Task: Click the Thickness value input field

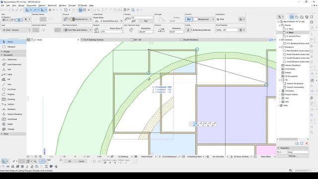Action: pos(142,18)
